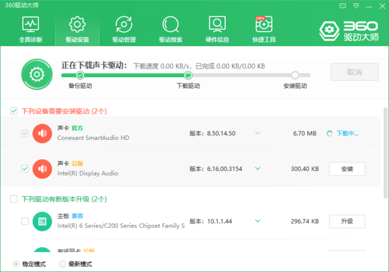Click the motherboard chipset device icon

pos(42,221)
